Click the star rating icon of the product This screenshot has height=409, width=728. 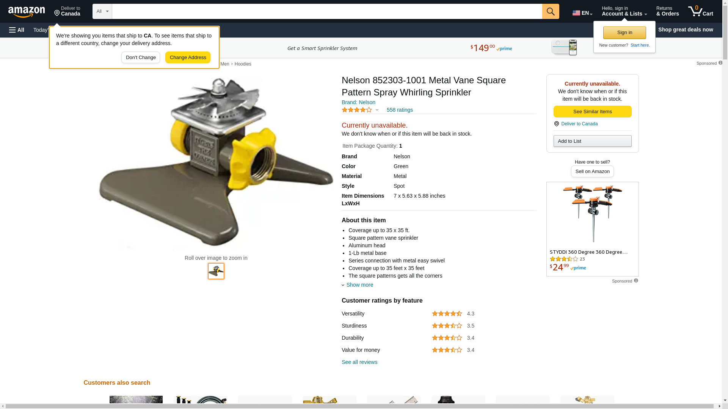coord(356,110)
